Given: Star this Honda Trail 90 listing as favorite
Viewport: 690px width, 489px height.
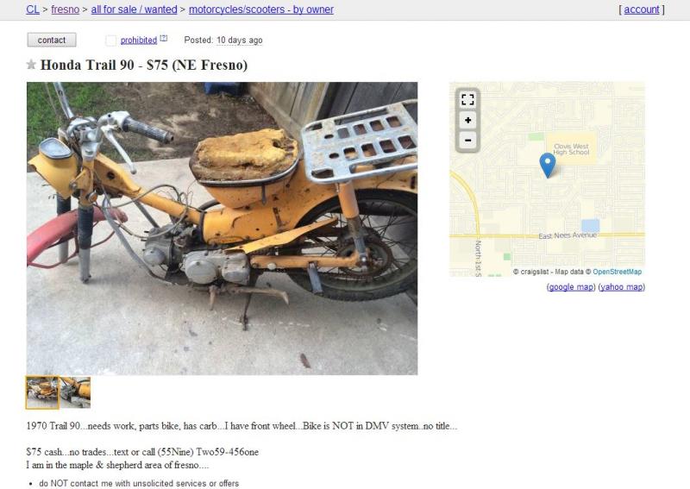Looking at the screenshot, I should (31, 66).
